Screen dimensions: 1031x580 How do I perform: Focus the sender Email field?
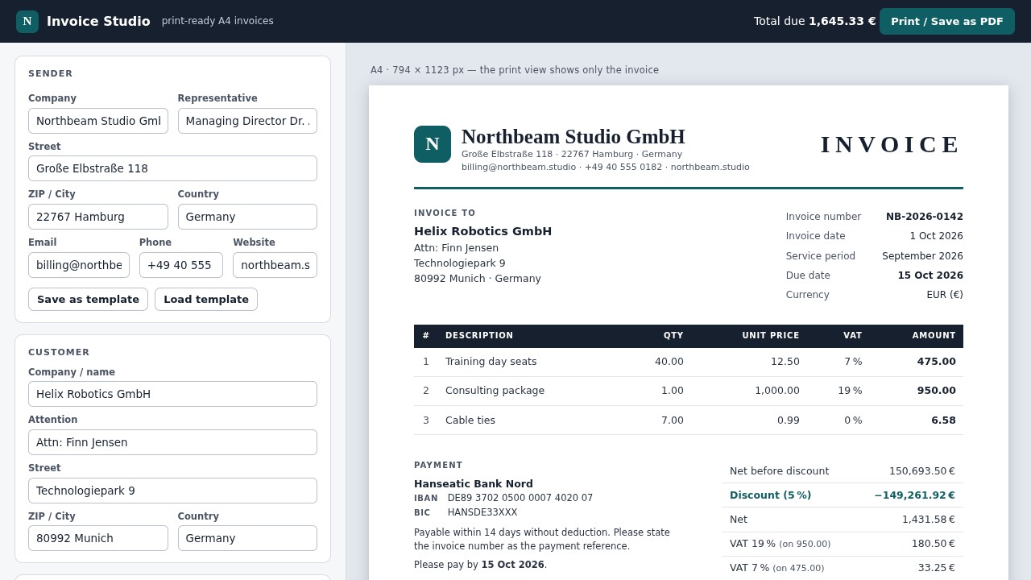[x=79, y=265]
